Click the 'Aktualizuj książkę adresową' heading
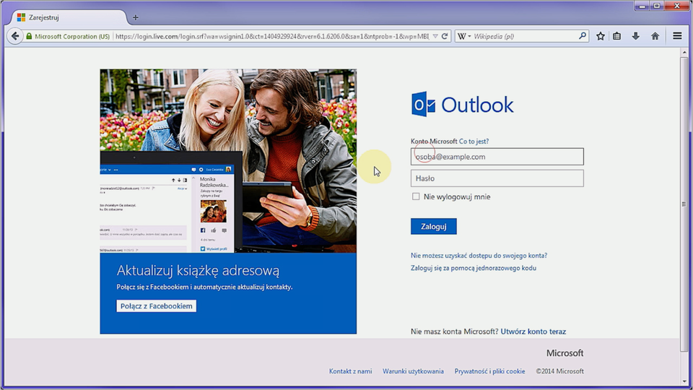693x390 pixels. coord(198,271)
